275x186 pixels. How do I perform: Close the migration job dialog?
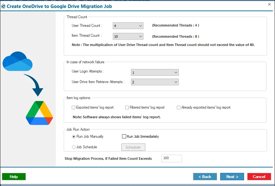click(269, 4)
